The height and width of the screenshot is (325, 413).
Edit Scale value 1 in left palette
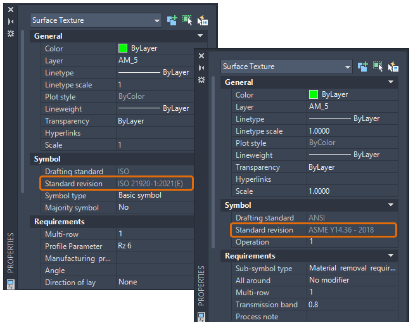(155, 145)
